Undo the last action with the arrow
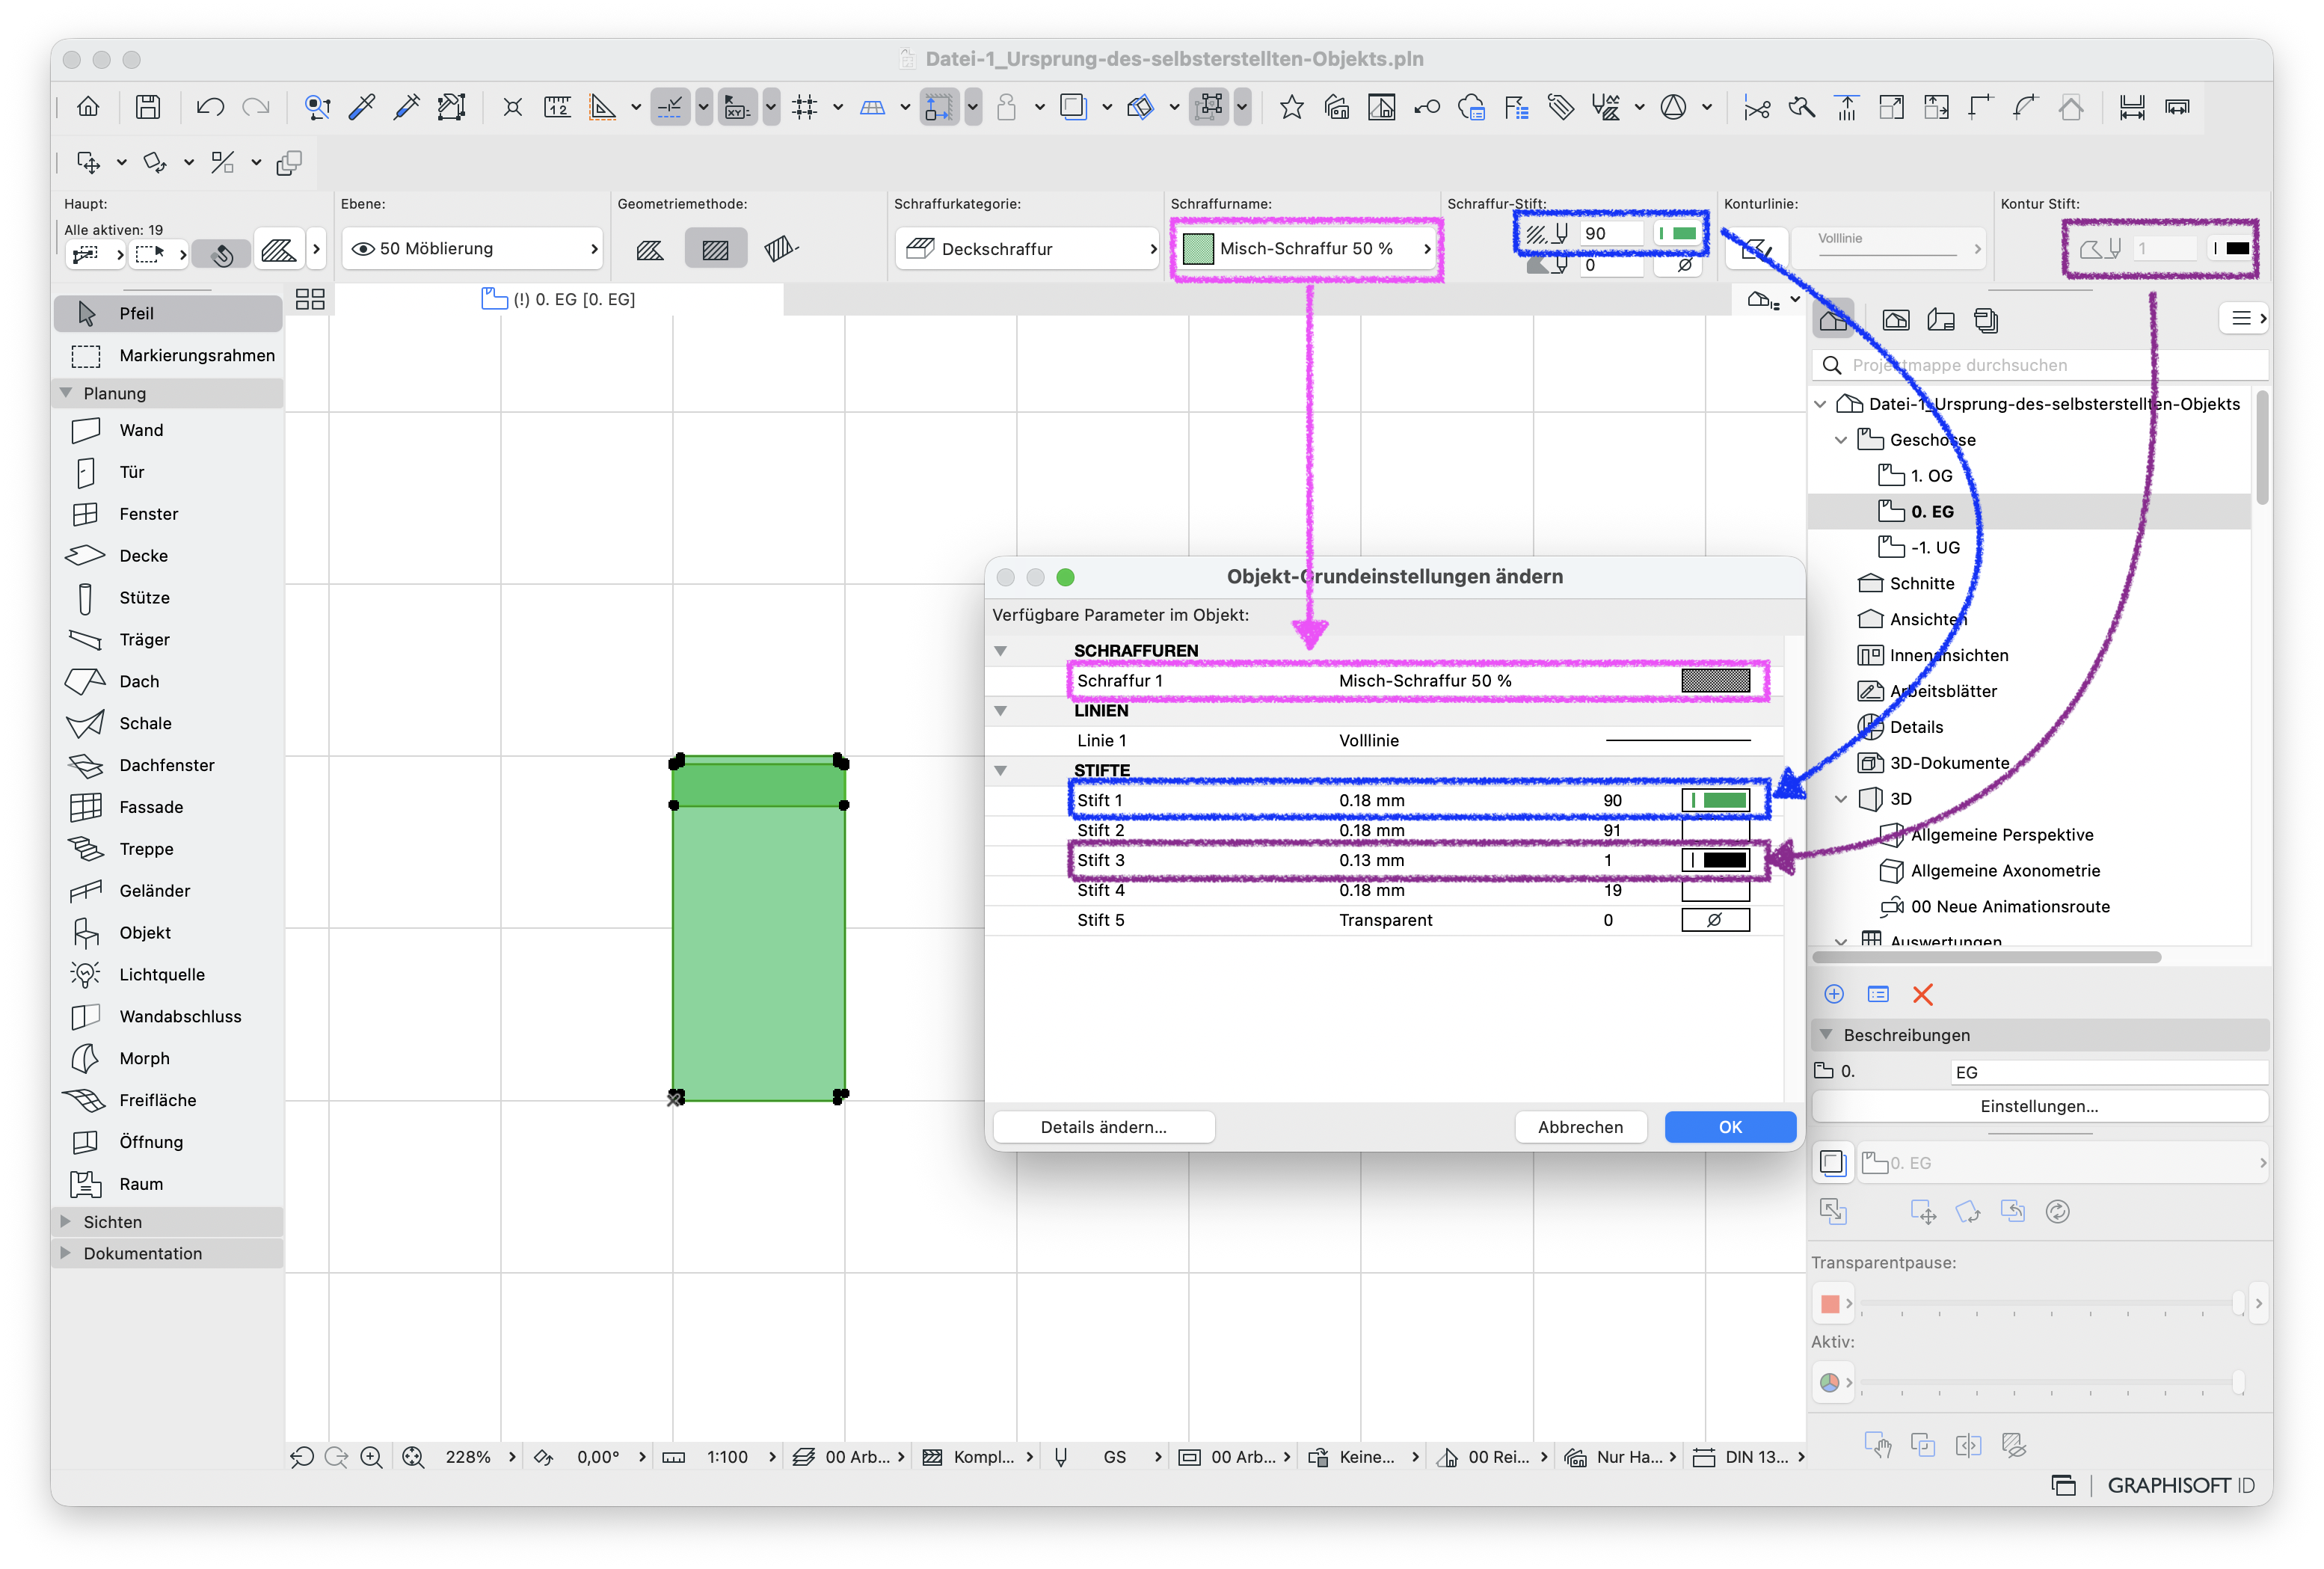Screen dimensions: 2324x1569 pyautogui.click(x=210, y=107)
